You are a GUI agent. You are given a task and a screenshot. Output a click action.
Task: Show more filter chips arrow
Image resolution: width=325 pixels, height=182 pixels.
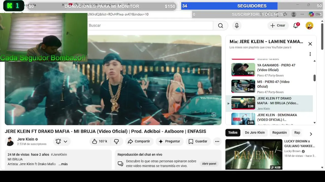point(311,134)
